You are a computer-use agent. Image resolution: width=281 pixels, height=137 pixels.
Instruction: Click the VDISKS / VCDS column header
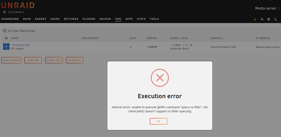pyautogui.click(x=179, y=38)
